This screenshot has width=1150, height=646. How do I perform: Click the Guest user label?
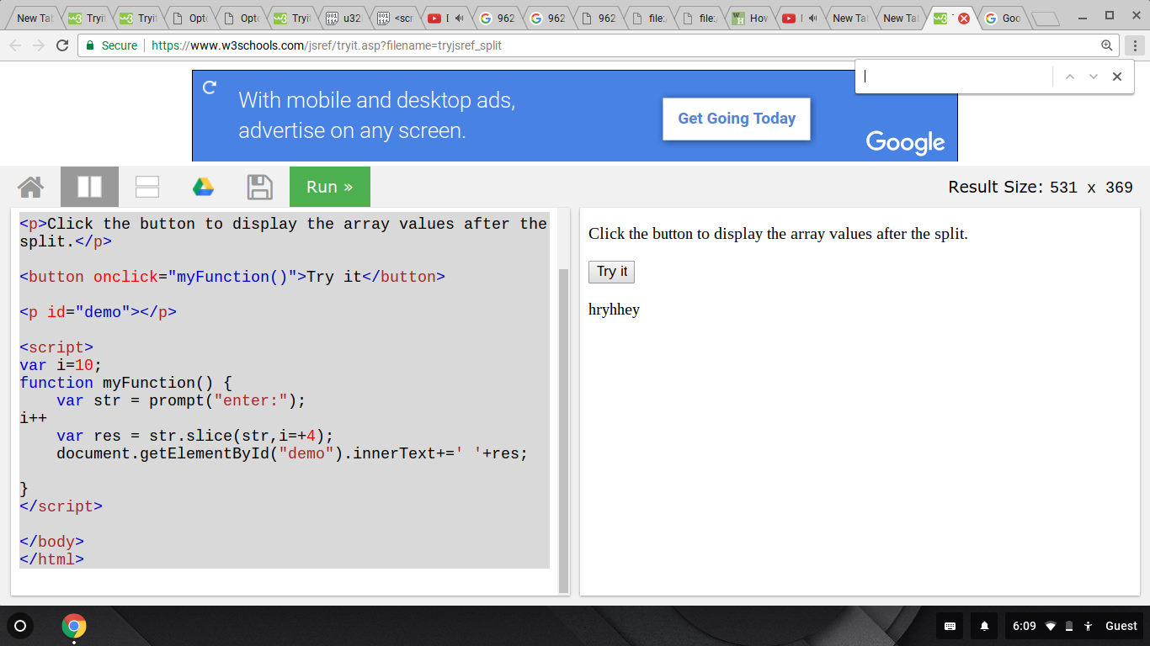click(1121, 626)
